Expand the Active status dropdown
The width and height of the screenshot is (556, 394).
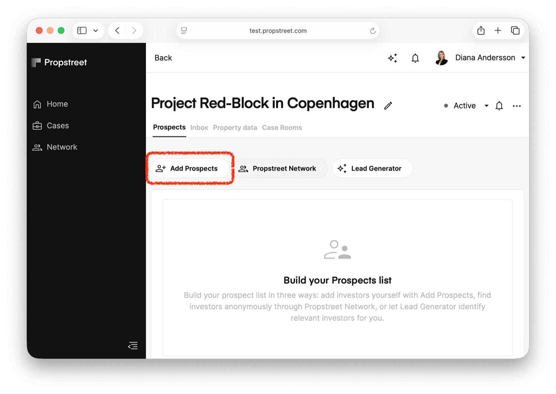point(486,106)
